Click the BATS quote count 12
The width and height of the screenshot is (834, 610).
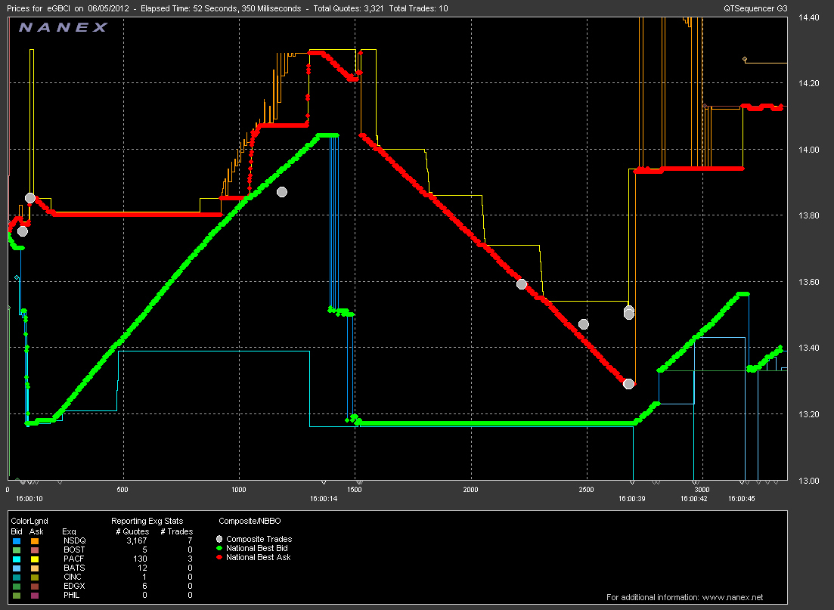click(x=143, y=568)
